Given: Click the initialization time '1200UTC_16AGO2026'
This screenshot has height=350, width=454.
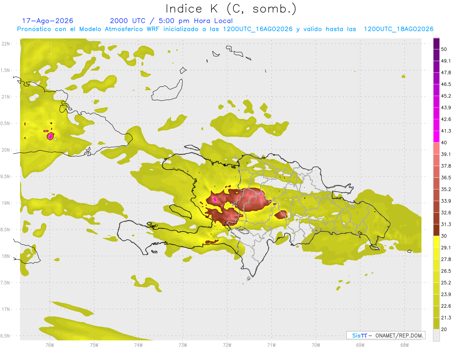Looking at the screenshot, I should [x=258, y=29].
